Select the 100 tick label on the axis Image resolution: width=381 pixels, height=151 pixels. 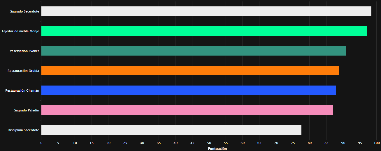tap(377, 143)
